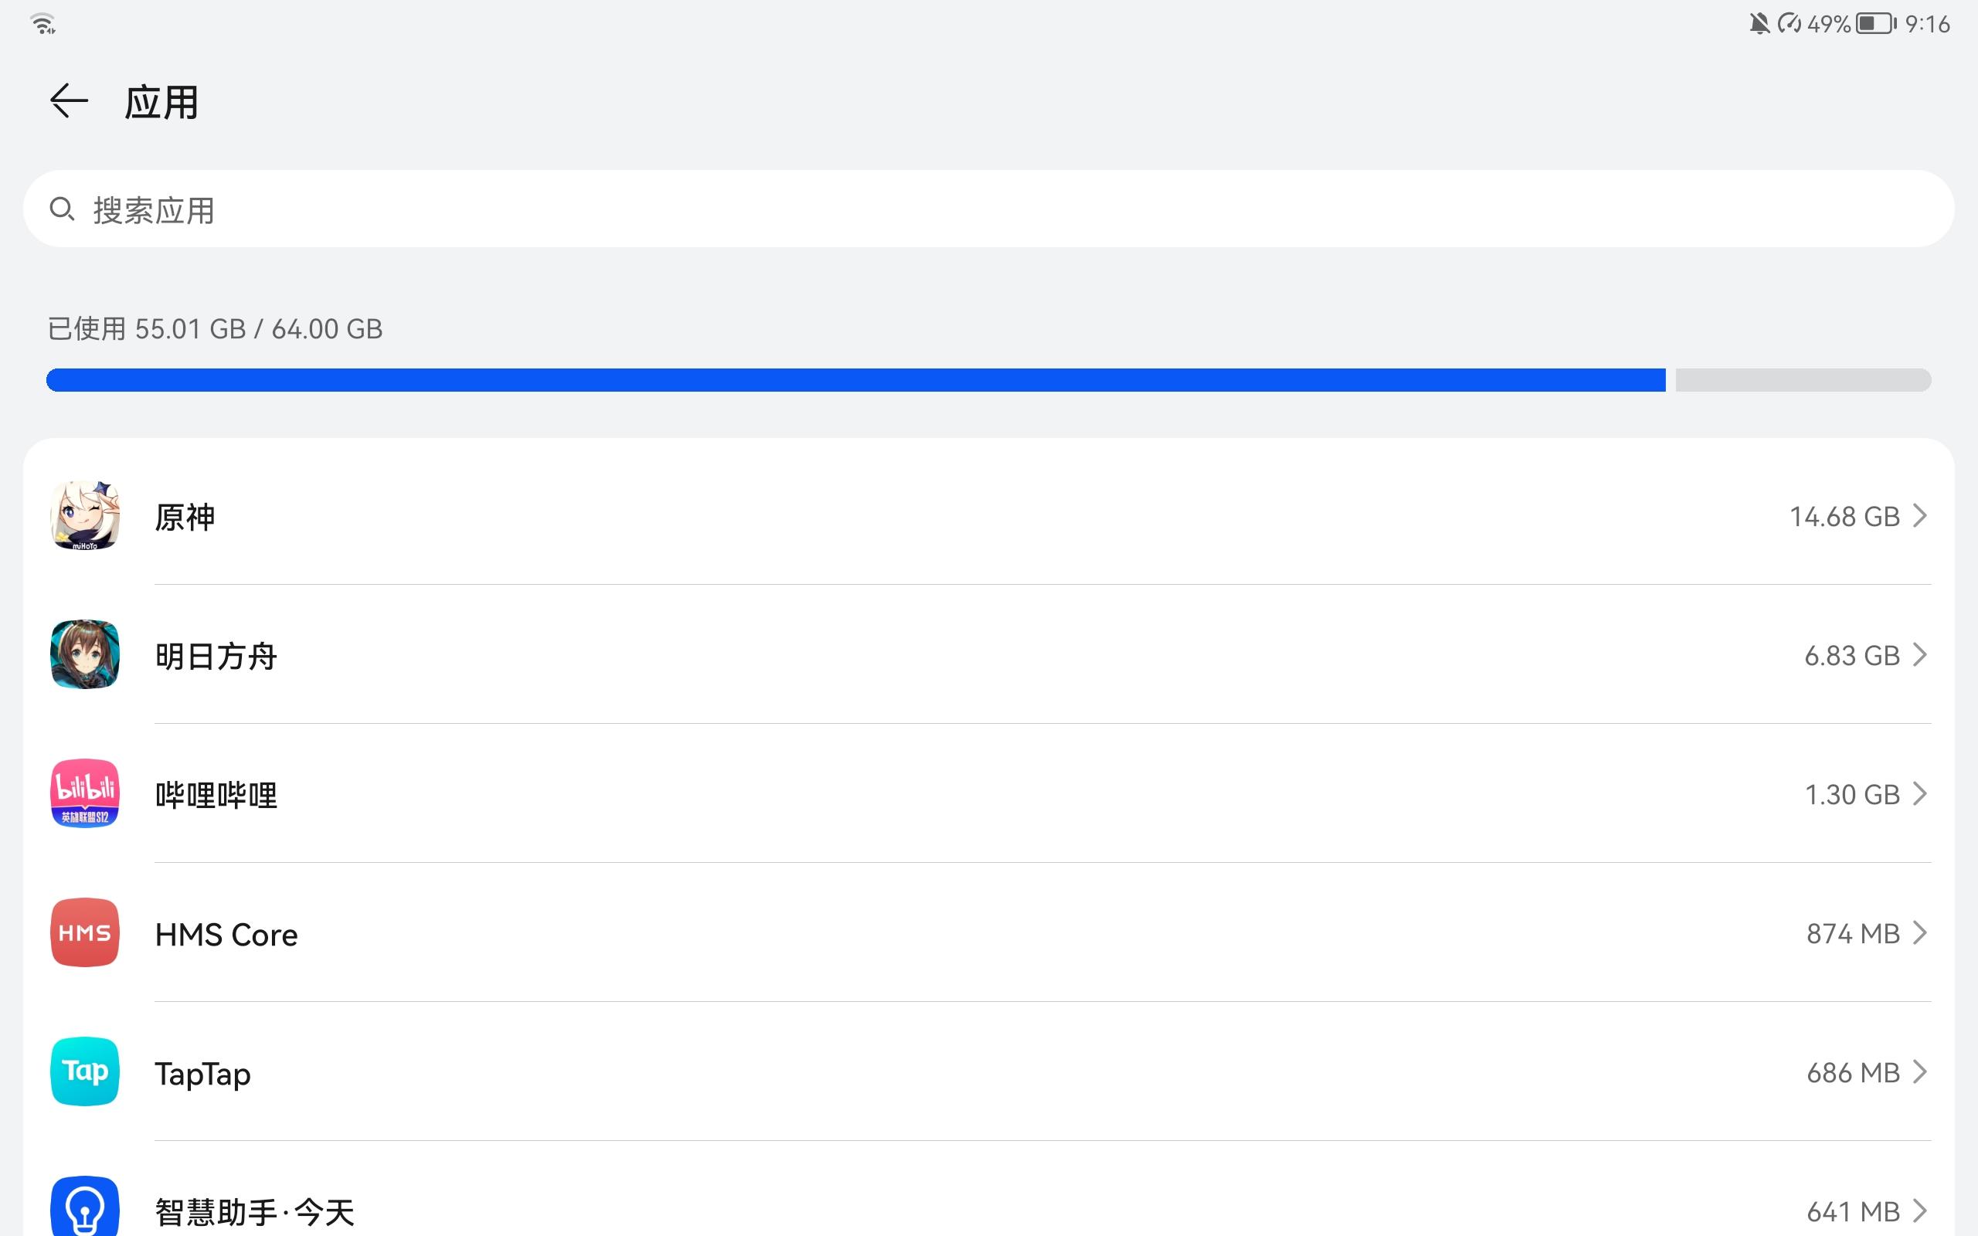The width and height of the screenshot is (1978, 1236).
Task: Expand 原神 storage details chevron
Action: click(1921, 516)
